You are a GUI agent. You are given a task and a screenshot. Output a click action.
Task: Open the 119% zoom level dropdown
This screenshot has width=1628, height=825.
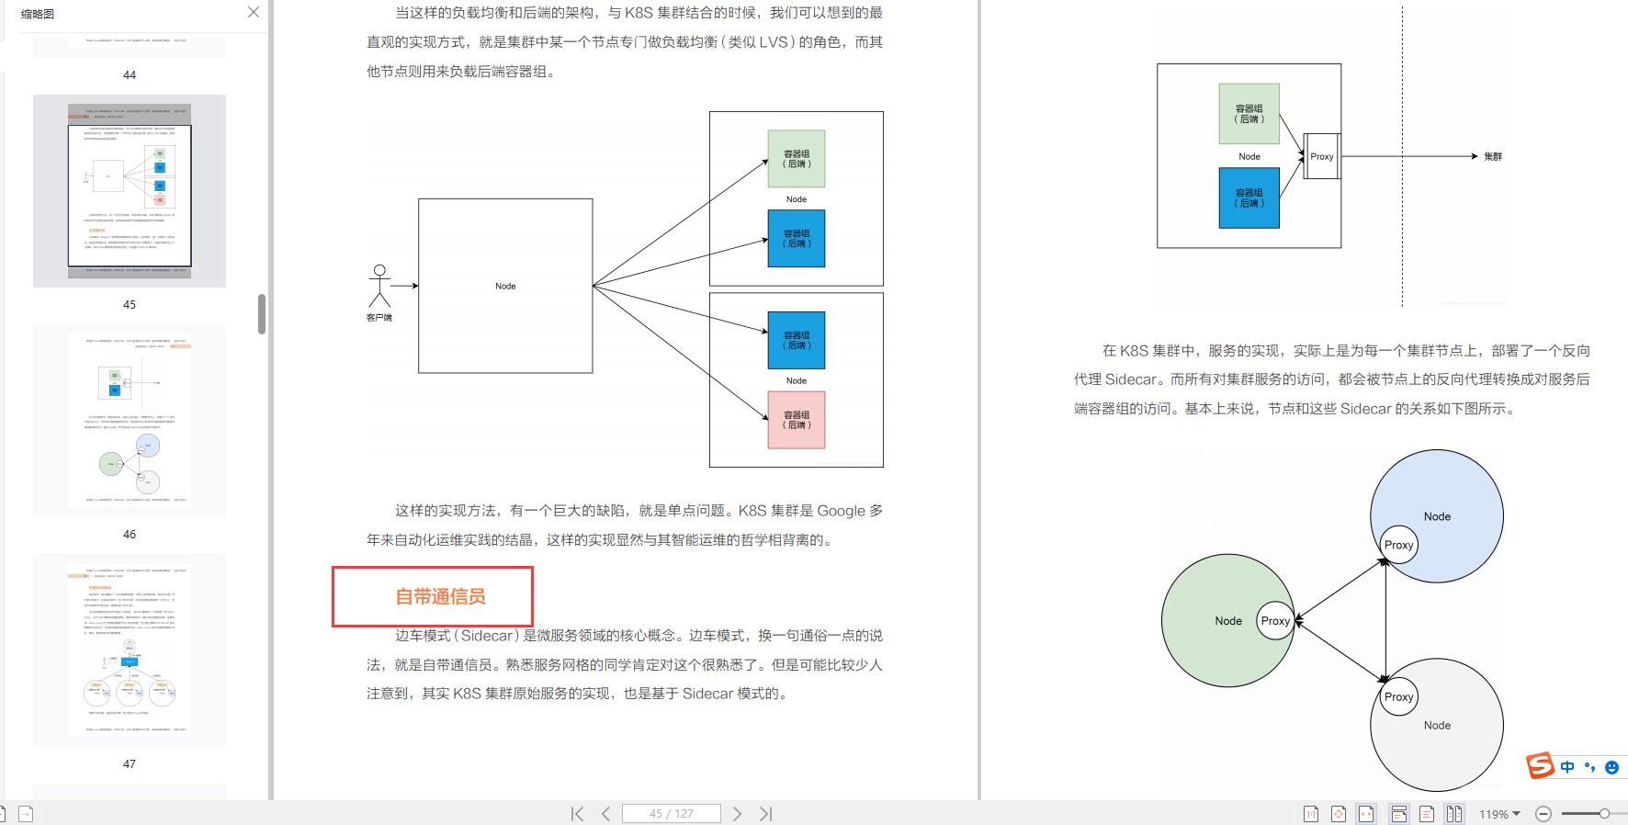coord(1499,814)
